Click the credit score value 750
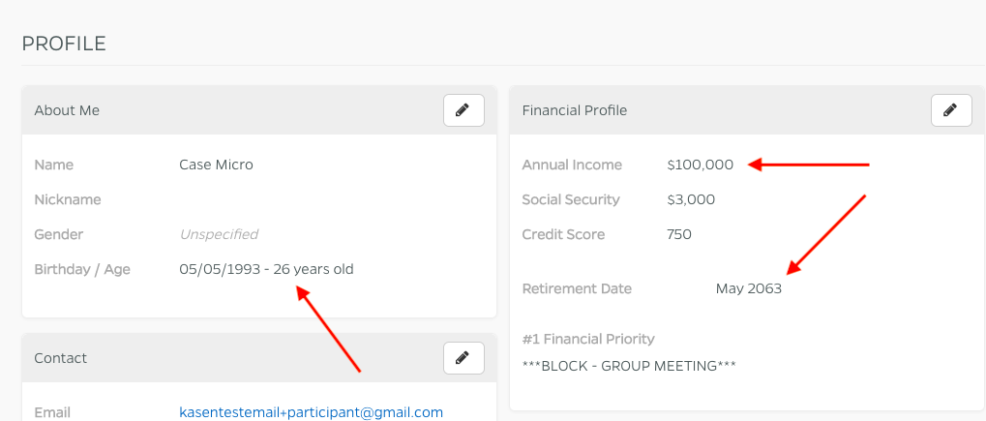The height and width of the screenshot is (421, 986). click(x=679, y=234)
